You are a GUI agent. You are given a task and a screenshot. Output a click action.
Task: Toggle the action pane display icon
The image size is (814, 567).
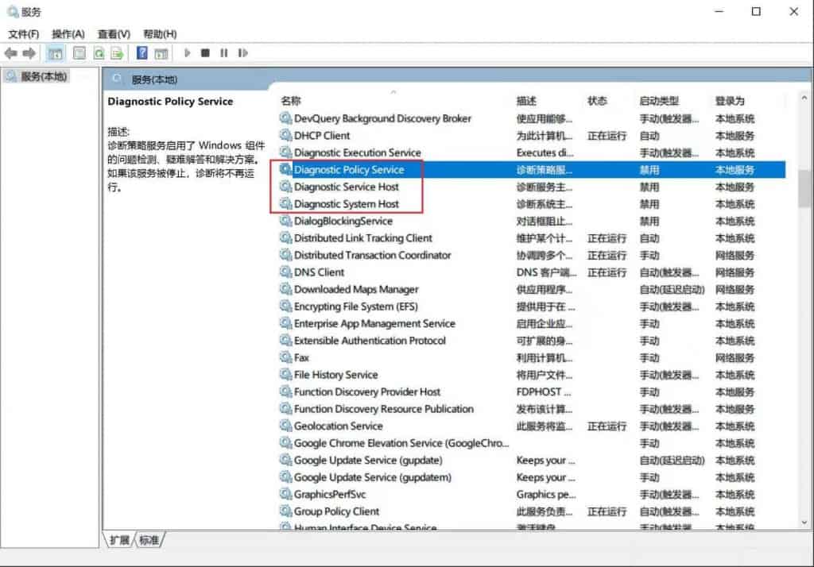[x=161, y=52]
